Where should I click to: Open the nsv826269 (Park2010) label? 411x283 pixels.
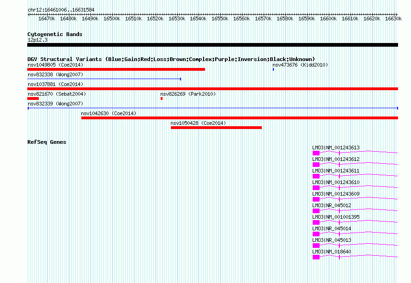click(188, 94)
